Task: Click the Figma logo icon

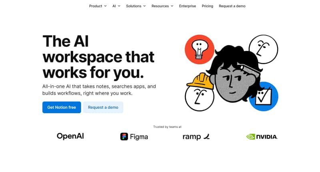Action: point(124,136)
